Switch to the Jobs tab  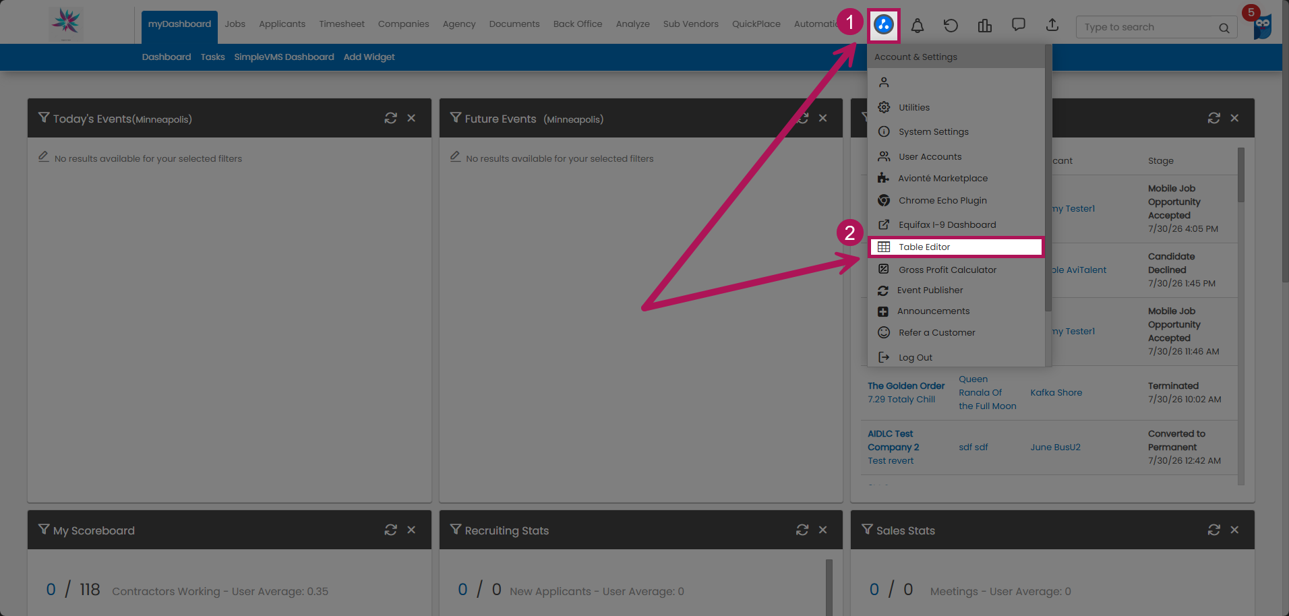(235, 24)
